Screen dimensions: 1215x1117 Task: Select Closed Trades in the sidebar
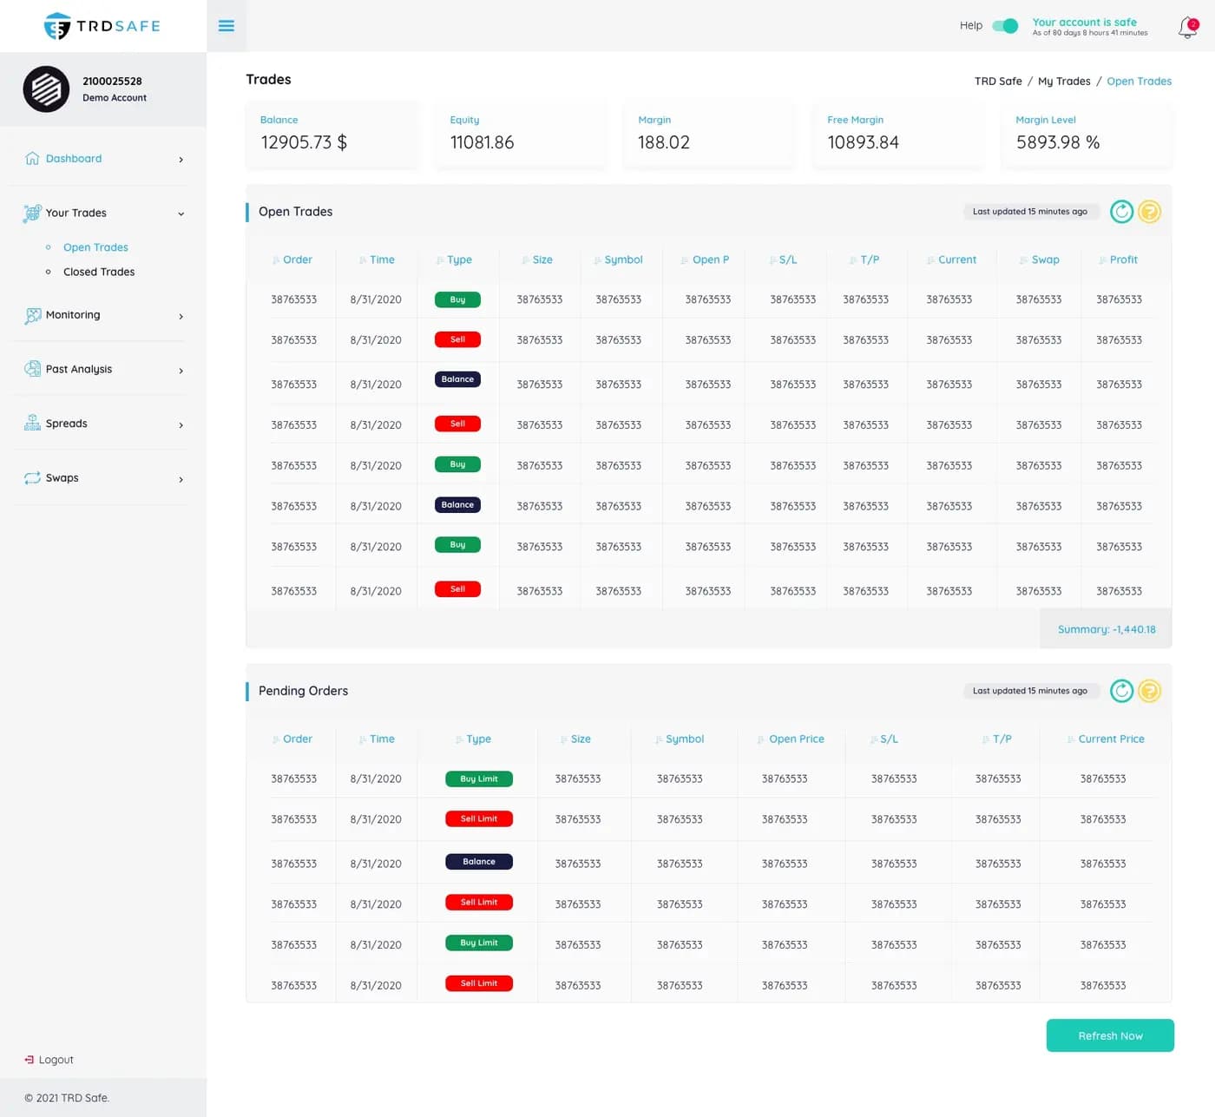[x=99, y=272]
